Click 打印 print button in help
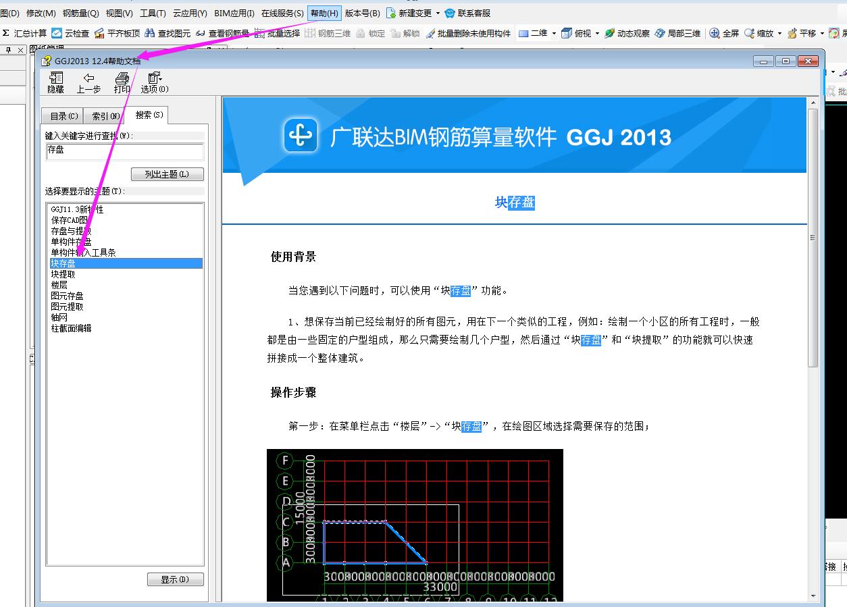Screen dimensions: 847x607 point(122,82)
